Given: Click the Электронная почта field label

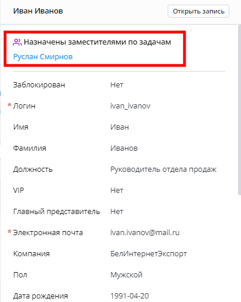Looking at the screenshot, I should [48, 233].
